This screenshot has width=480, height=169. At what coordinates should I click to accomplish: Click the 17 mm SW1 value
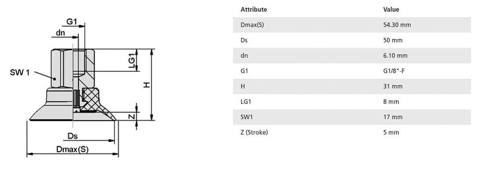pos(392,117)
